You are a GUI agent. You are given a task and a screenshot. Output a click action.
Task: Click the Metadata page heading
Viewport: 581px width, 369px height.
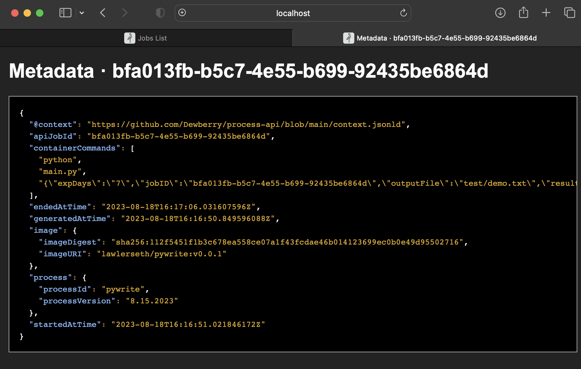tap(248, 71)
